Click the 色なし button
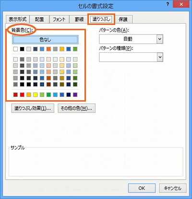 [45, 39]
